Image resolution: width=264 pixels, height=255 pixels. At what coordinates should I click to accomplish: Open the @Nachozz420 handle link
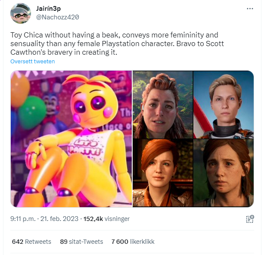[58, 17]
